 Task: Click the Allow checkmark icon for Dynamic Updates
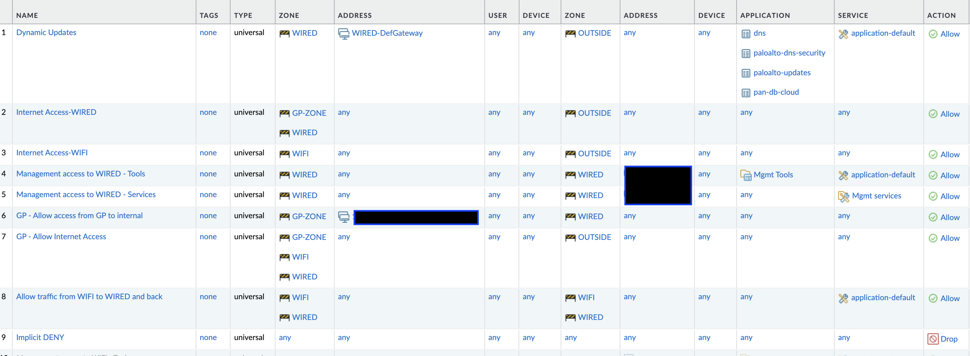click(933, 34)
